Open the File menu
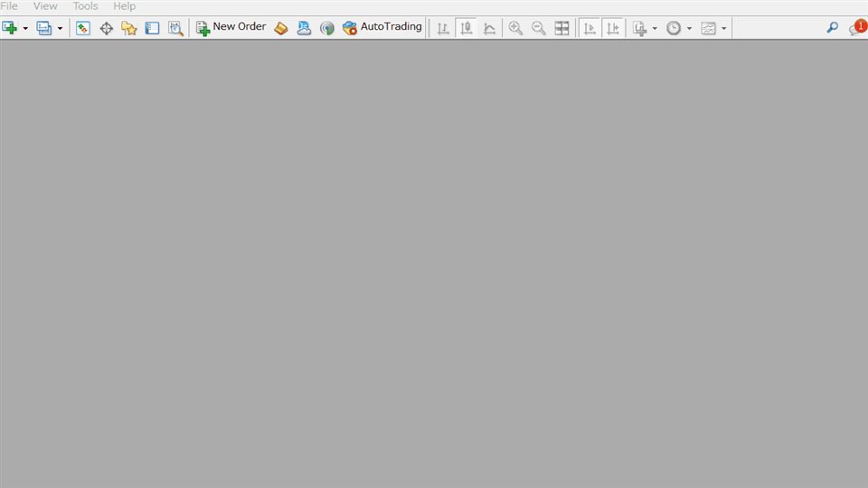 pos(9,6)
